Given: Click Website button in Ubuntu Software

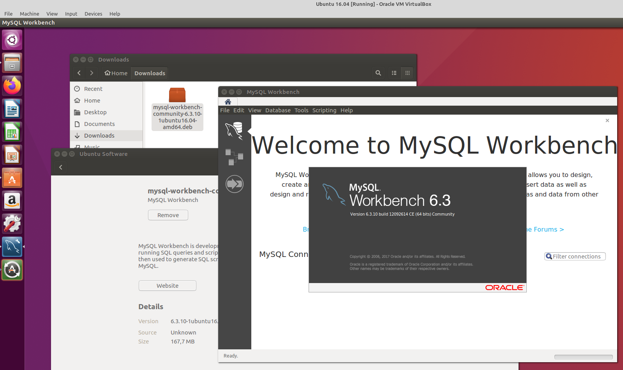Looking at the screenshot, I should tap(168, 286).
